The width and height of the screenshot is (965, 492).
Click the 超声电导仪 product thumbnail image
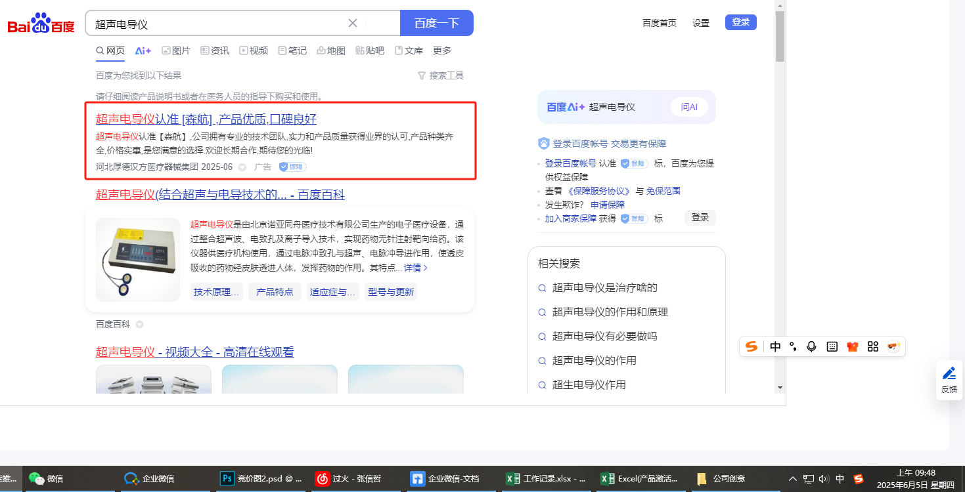137,259
